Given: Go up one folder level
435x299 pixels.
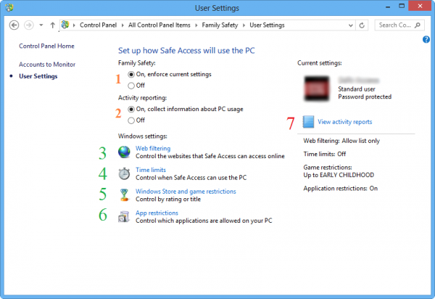Looking at the screenshot, I should pyautogui.click(x=52, y=25).
